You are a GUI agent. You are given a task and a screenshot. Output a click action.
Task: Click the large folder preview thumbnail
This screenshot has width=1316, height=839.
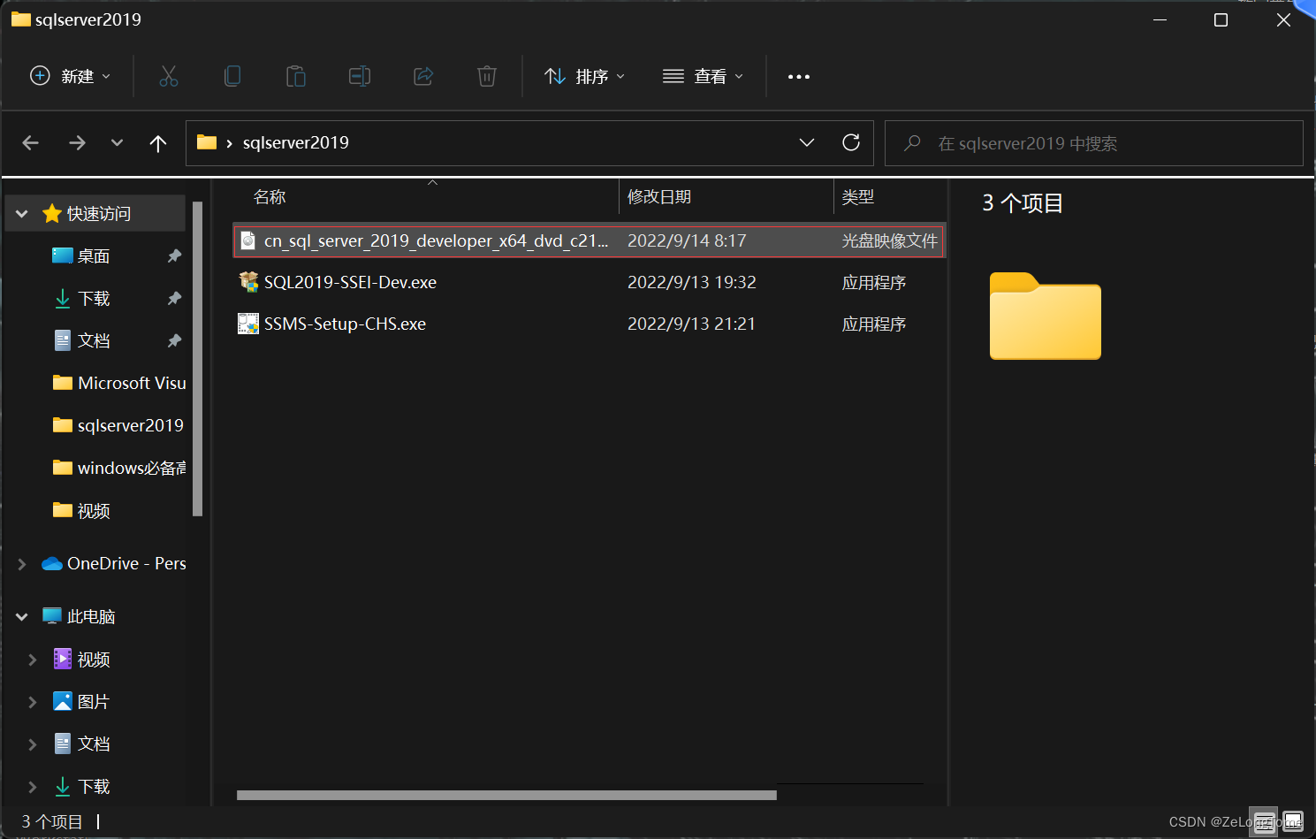click(1046, 316)
